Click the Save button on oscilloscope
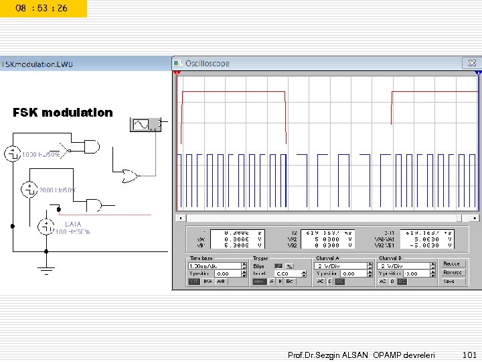482x362 pixels. coord(453,282)
